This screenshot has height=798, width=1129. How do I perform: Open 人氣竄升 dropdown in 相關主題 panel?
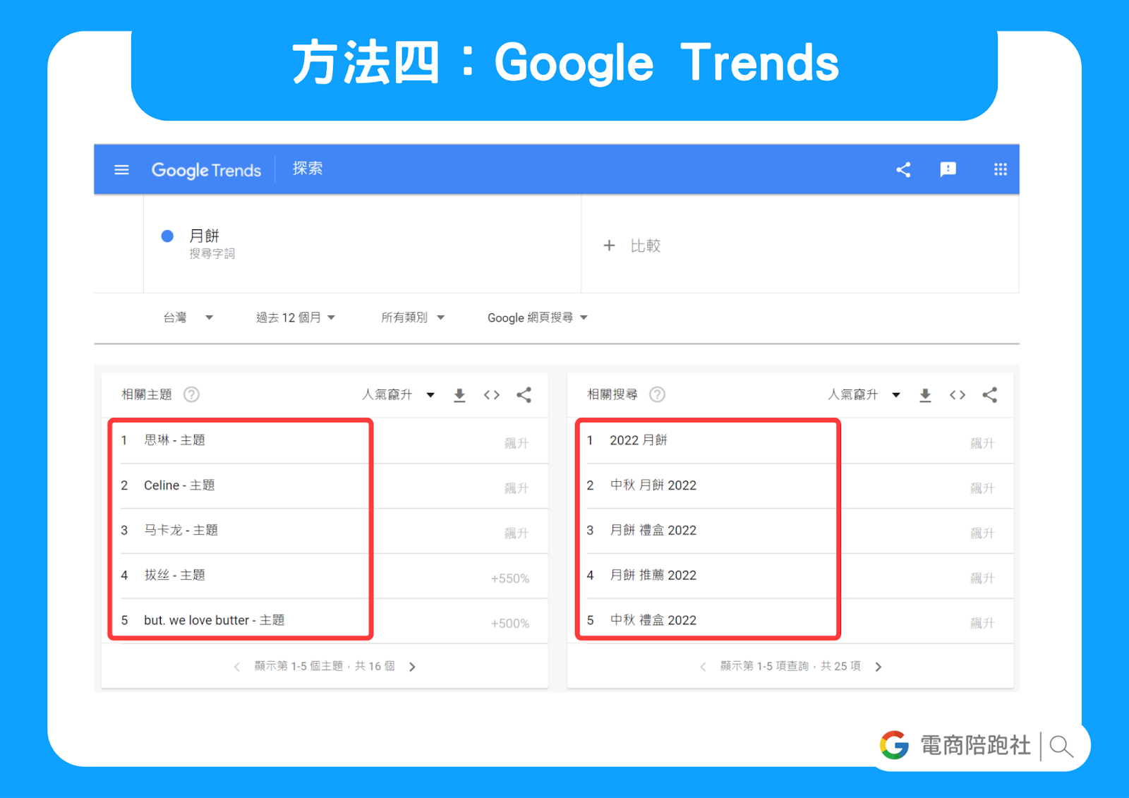pyautogui.click(x=398, y=394)
